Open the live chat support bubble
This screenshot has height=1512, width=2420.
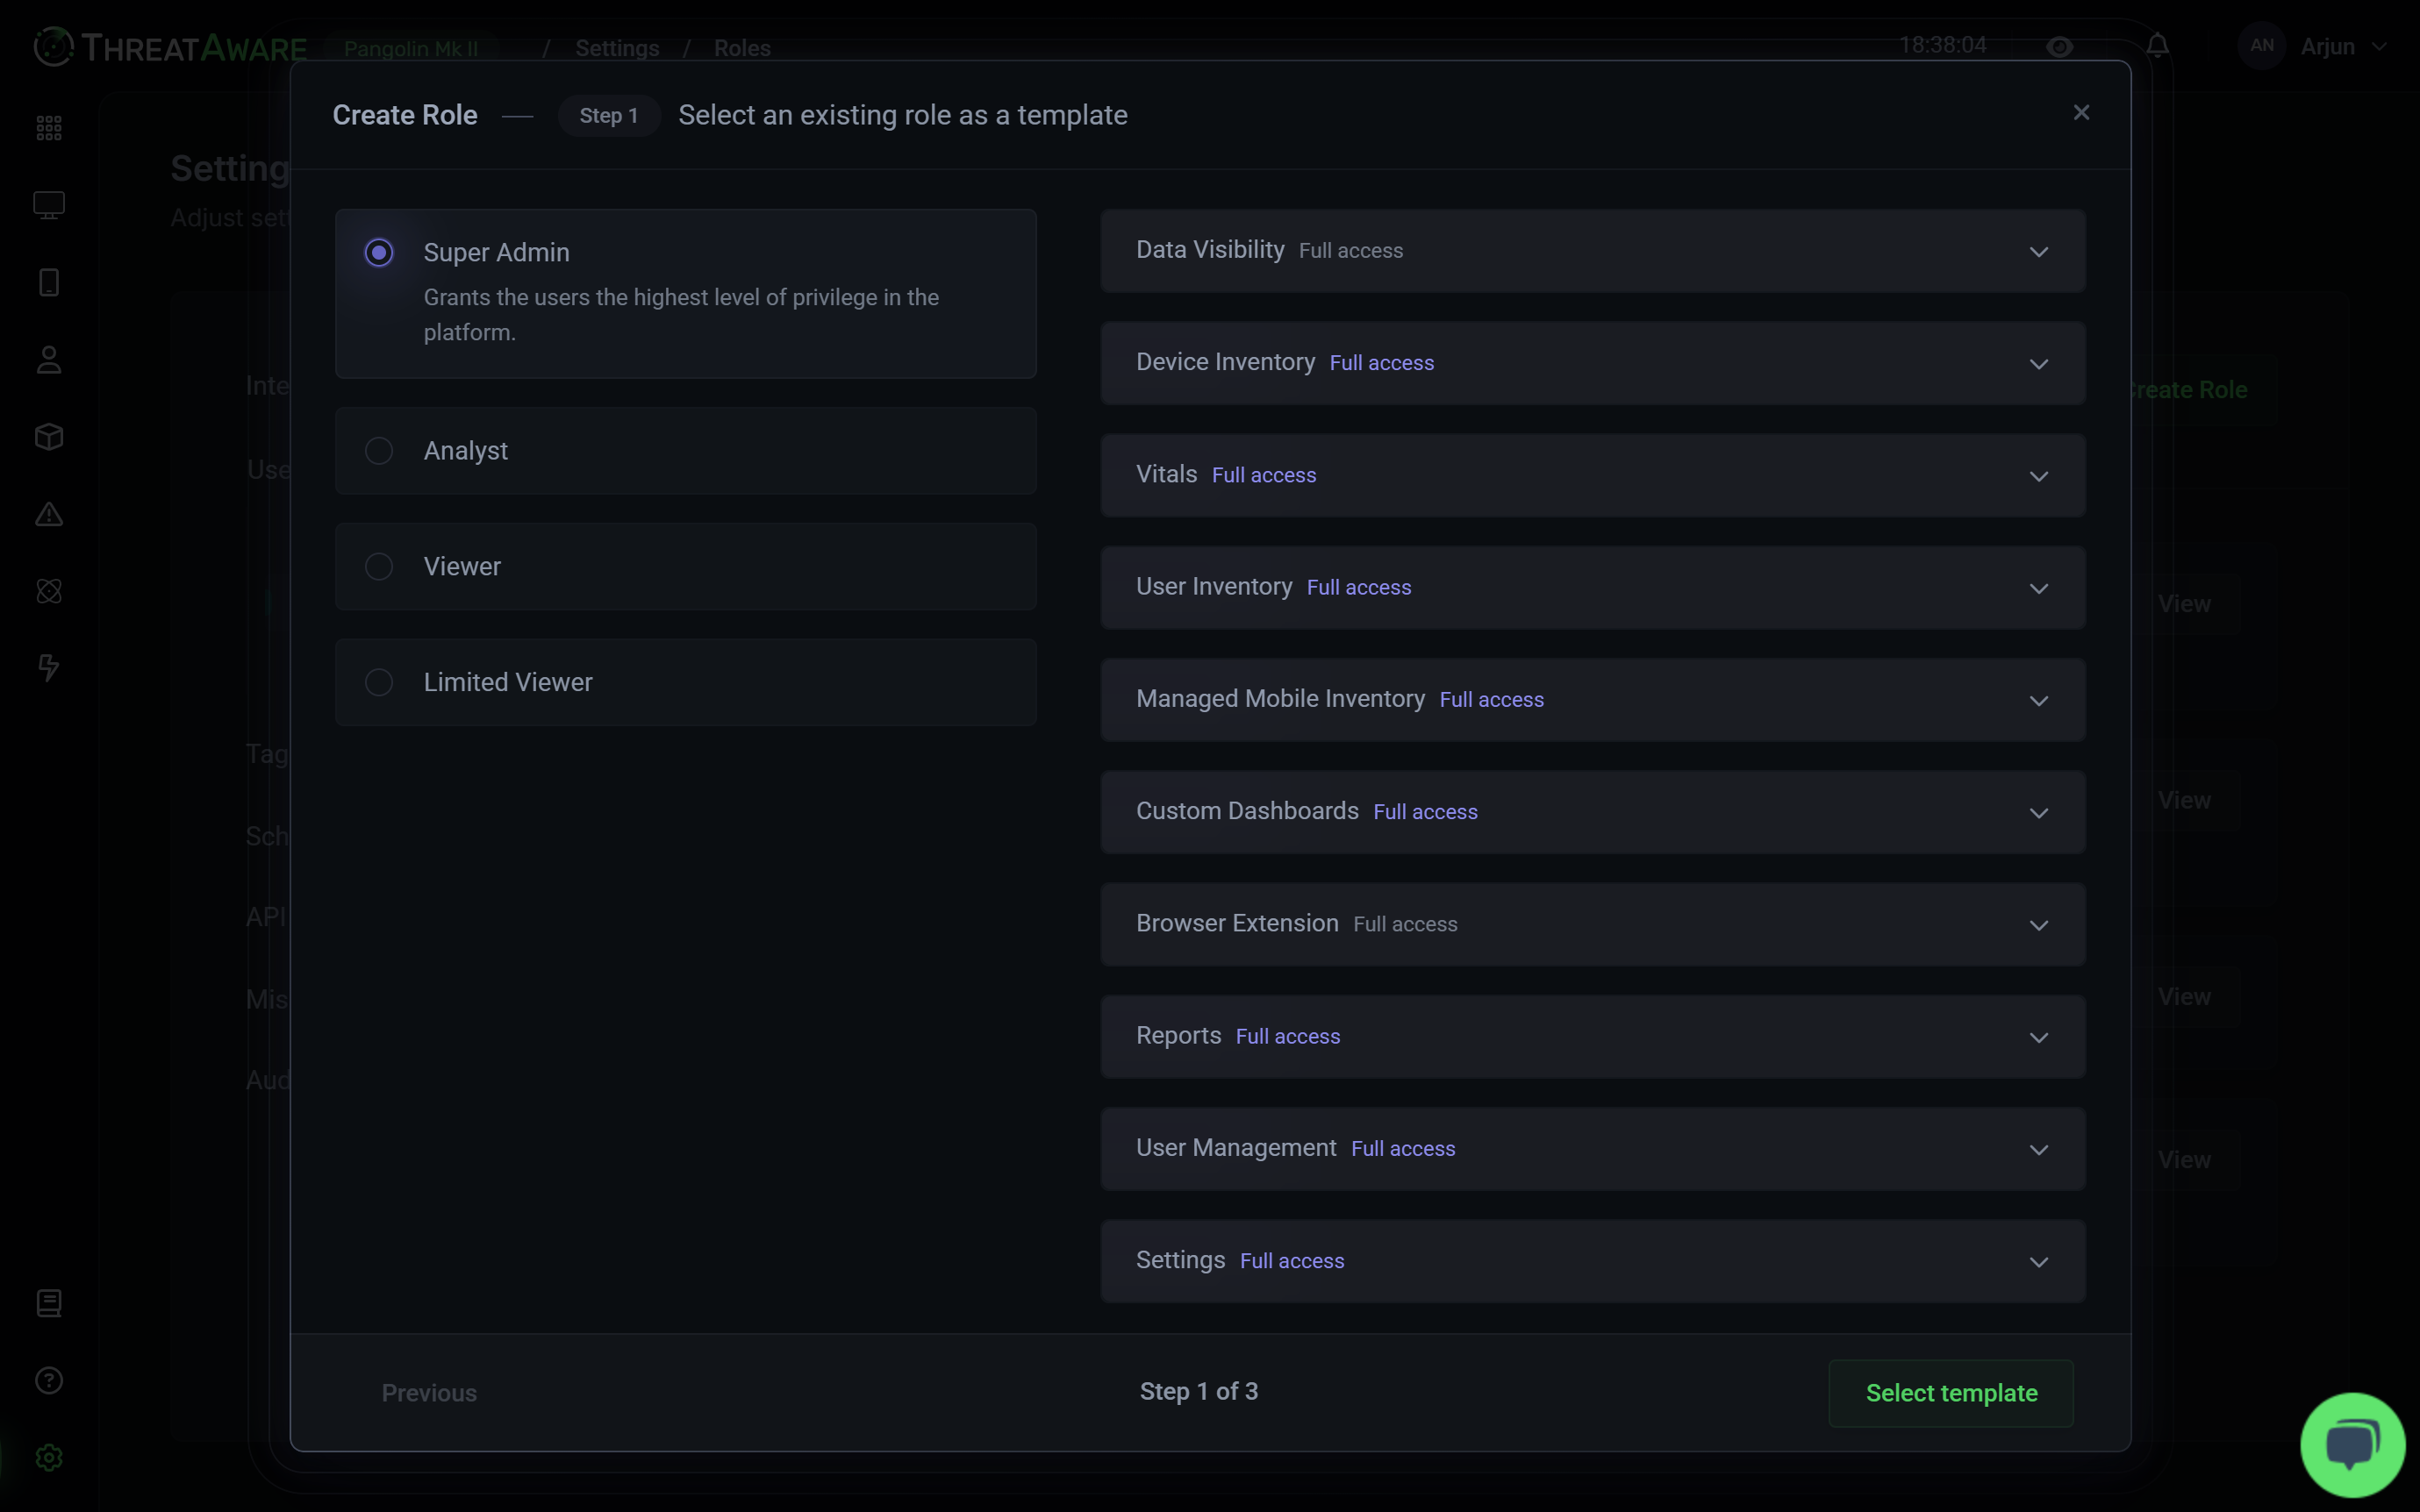click(x=2351, y=1444)
